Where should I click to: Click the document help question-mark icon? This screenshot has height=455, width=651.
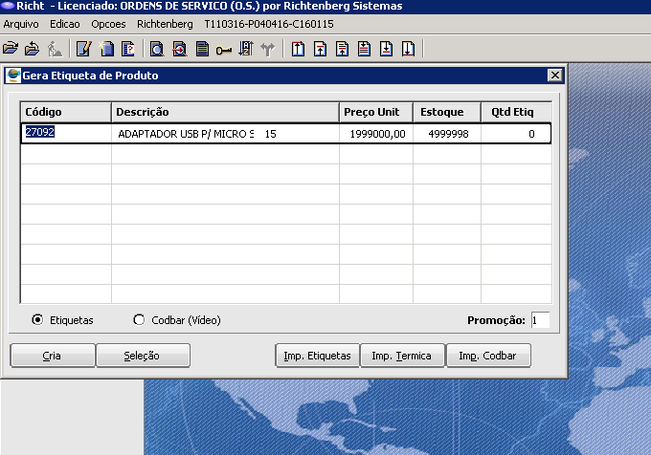(127, 49)
